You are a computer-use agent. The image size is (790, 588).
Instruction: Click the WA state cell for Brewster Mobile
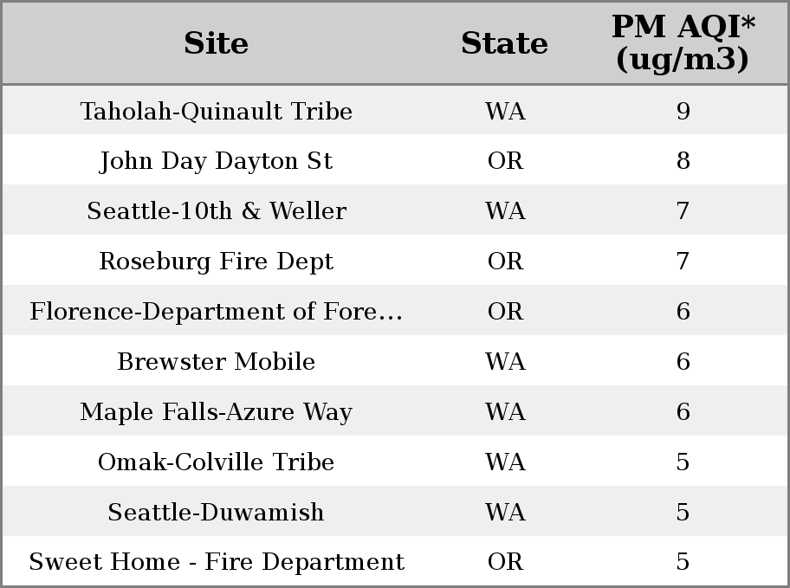[x=505, y=361]
